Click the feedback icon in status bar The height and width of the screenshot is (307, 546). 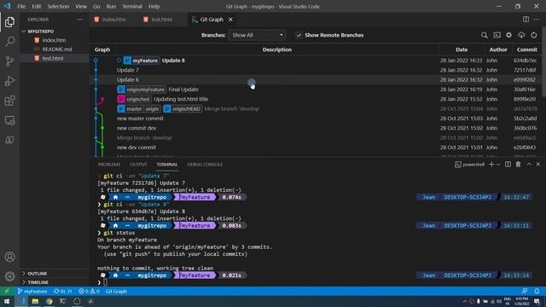tap(525, 292)
